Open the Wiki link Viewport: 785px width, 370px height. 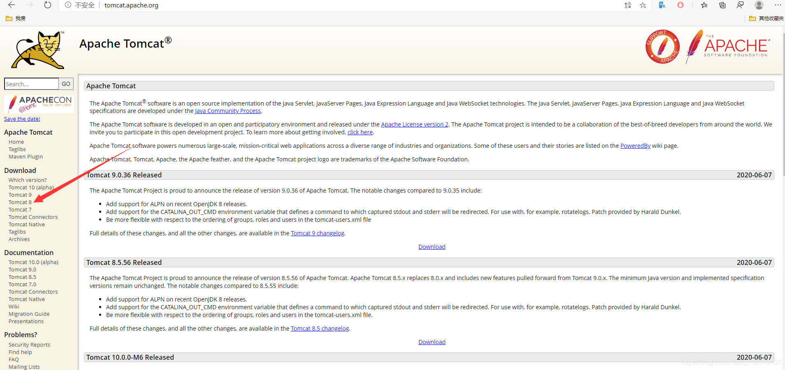point(14,307)
